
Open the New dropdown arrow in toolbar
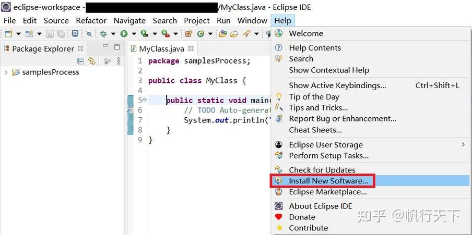pyautogui.click(x=18, y=34)
